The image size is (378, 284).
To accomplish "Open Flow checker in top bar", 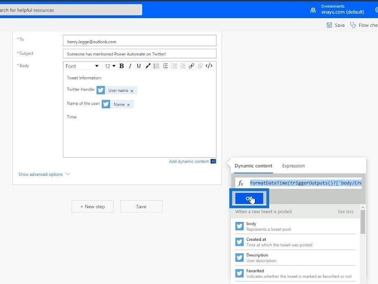I will tap(364, 25).
